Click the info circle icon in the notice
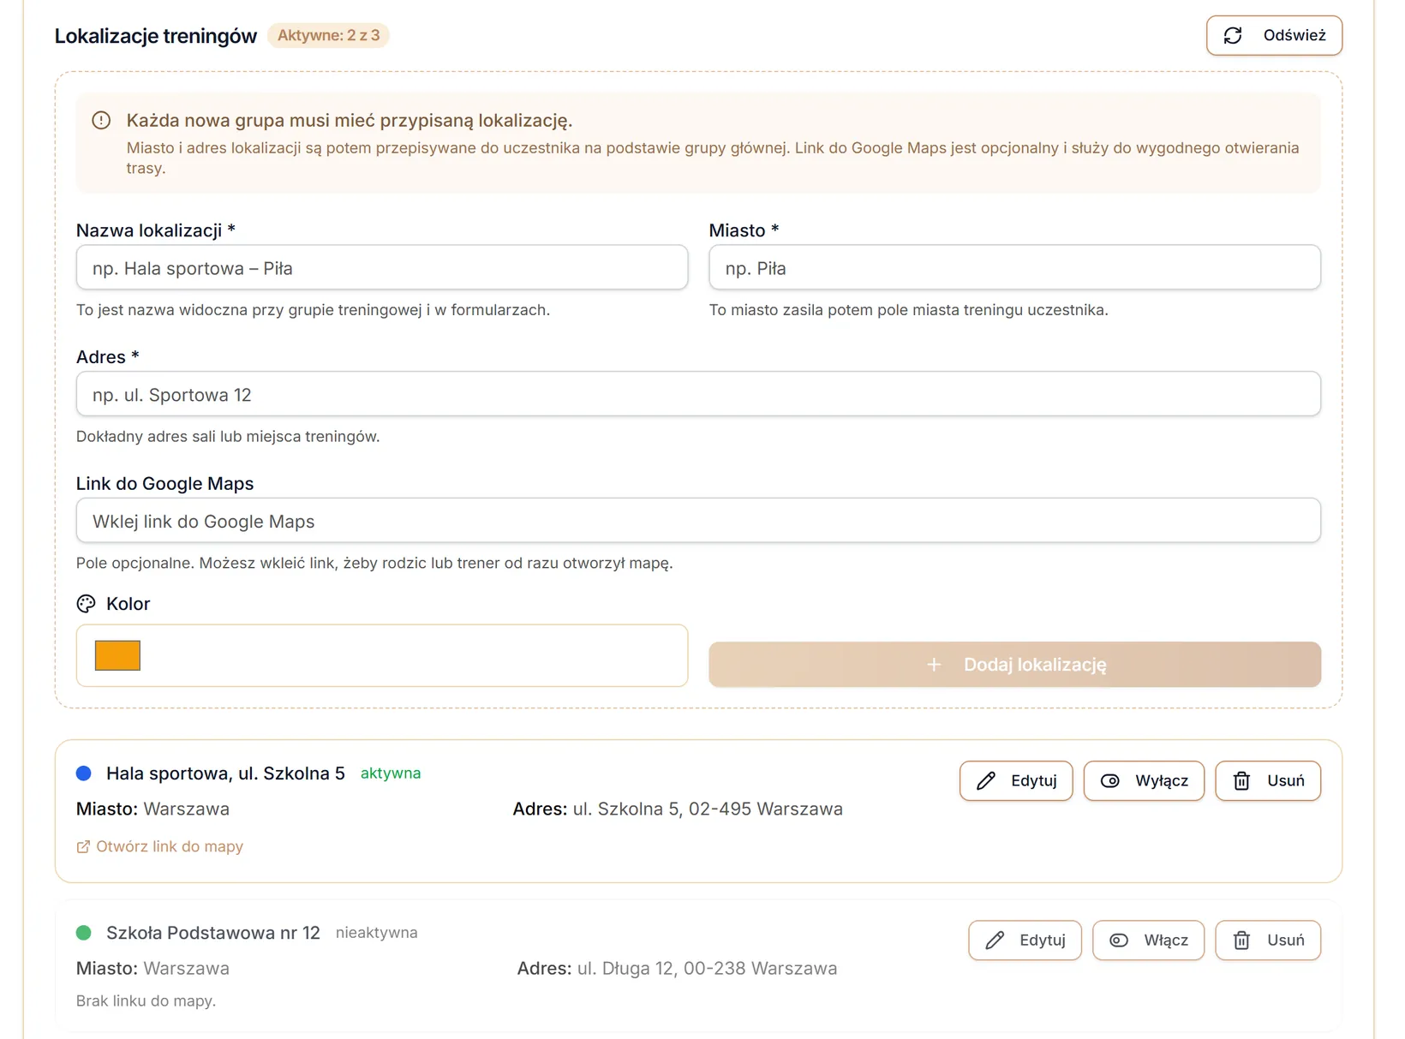 point(101,121)
